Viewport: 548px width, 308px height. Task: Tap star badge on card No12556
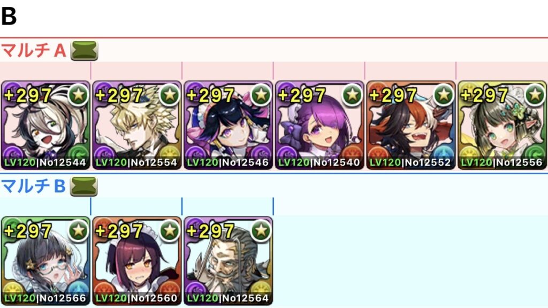[535, 95]
